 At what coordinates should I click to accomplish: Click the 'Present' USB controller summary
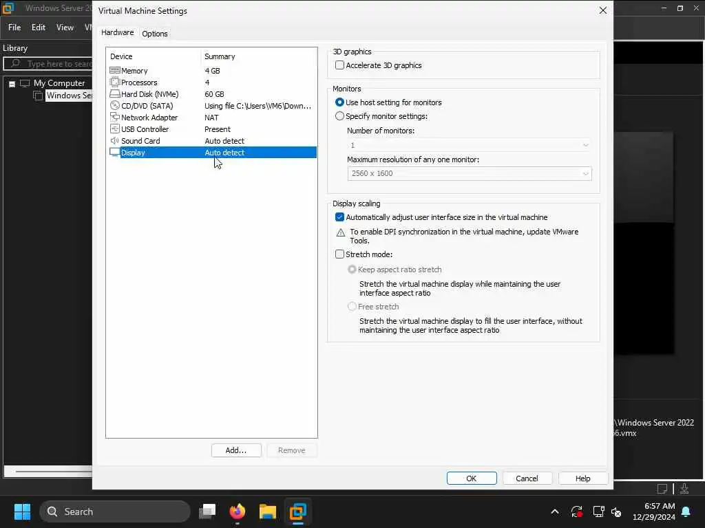tap(218, 129)
